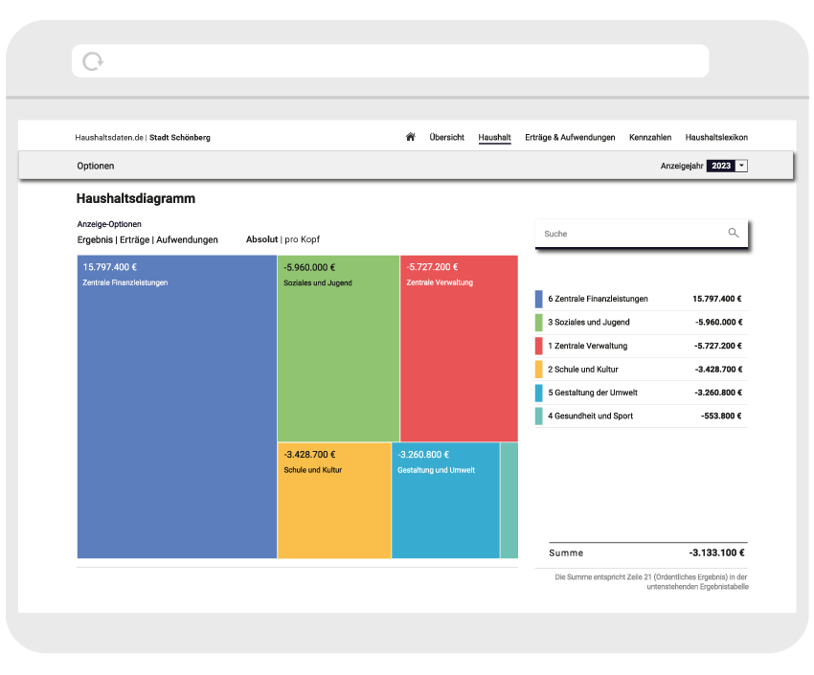Click teal swatch beside 4 Gesundheit und Sport
The width and height of the screenshot is (814, 675).
pyautogui.click(x=539, y=416)
